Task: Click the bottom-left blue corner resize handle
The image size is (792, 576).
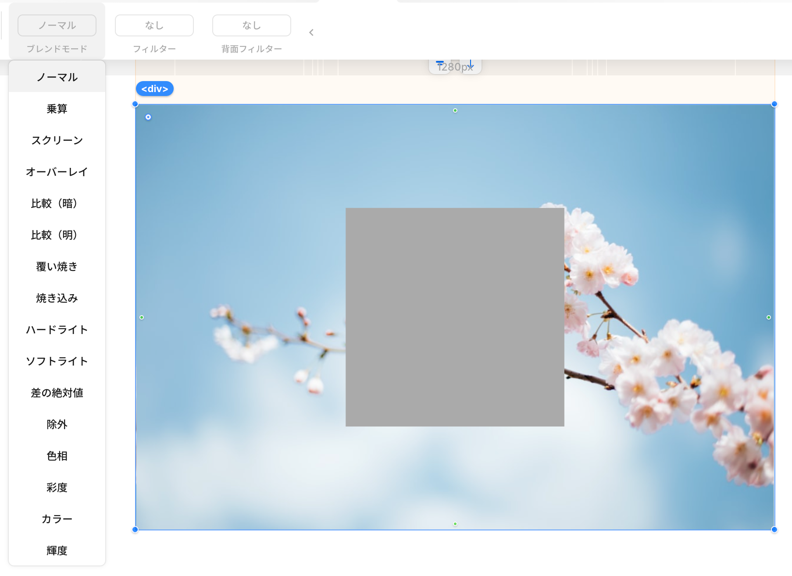Action: pos(135,530)
